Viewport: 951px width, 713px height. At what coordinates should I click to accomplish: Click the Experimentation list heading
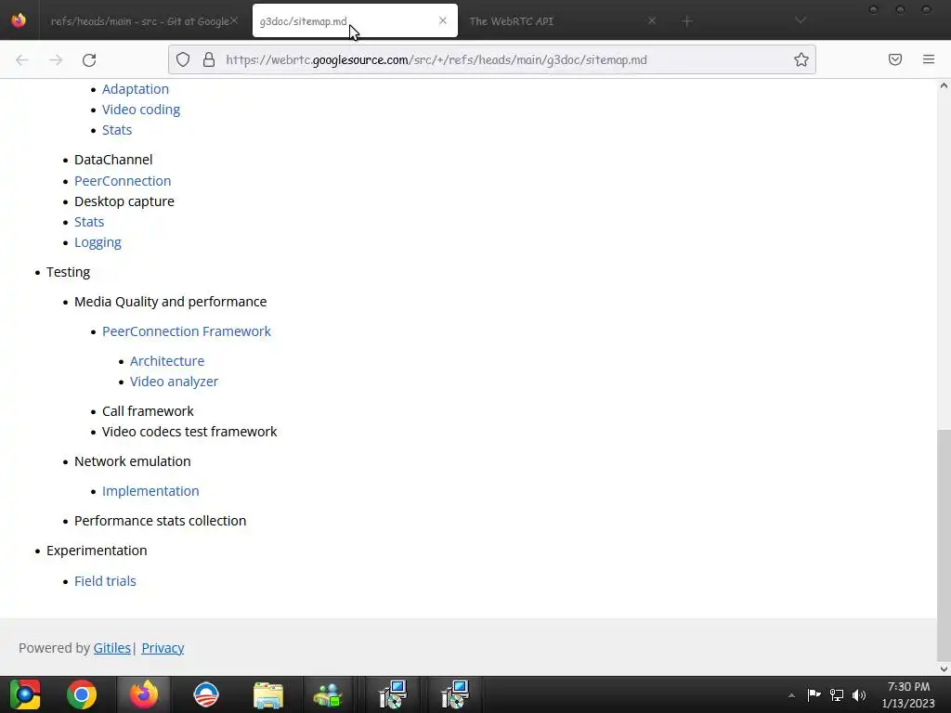tap(97, 551)
